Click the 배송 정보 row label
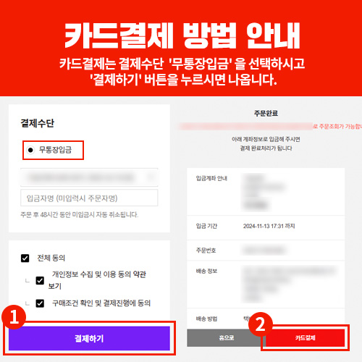This screenshot has height=362, width=362. click(x=206, y=271)
